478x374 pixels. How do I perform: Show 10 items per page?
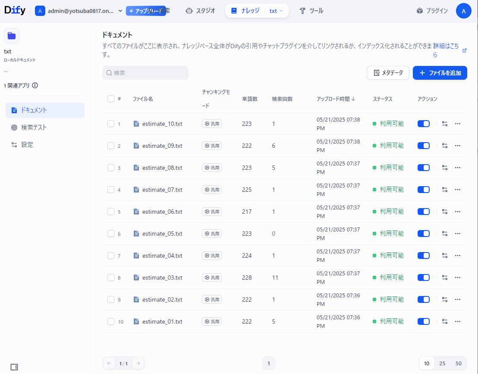[x=427, y=363]
